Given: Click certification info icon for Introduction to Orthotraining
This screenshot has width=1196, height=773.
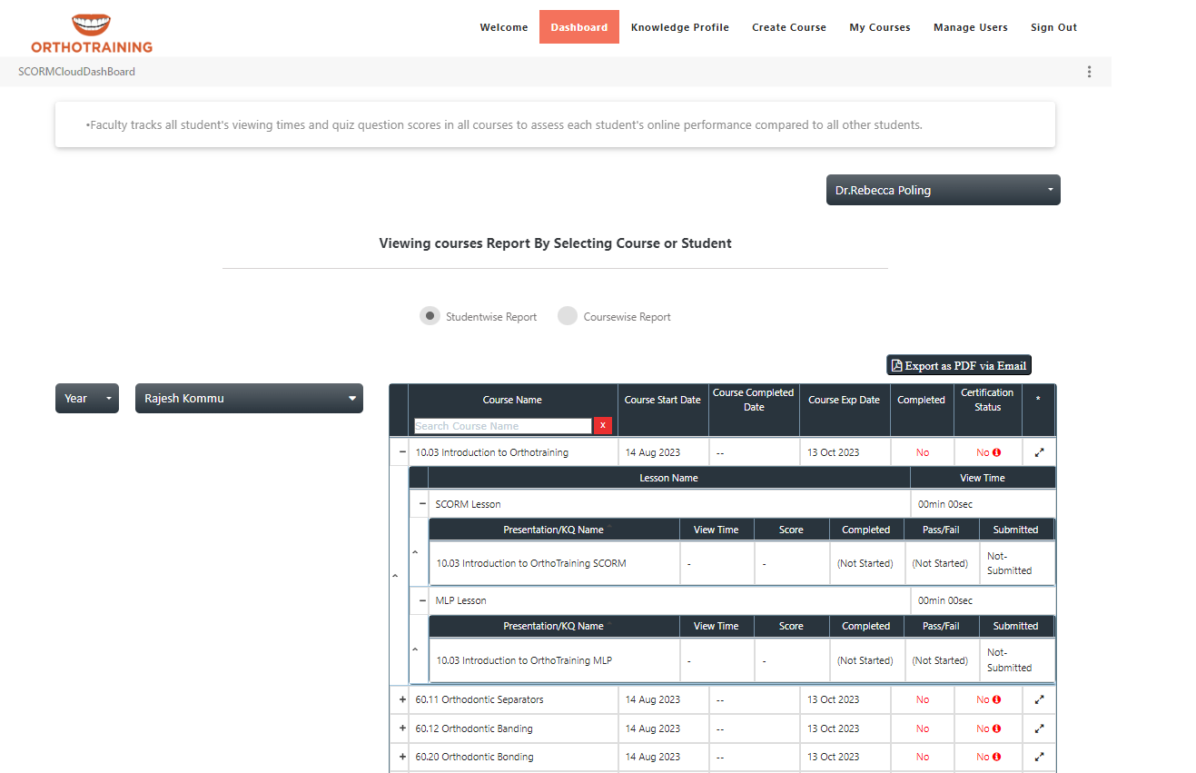Looking at the screenshot, I should [x=996, y=452].
